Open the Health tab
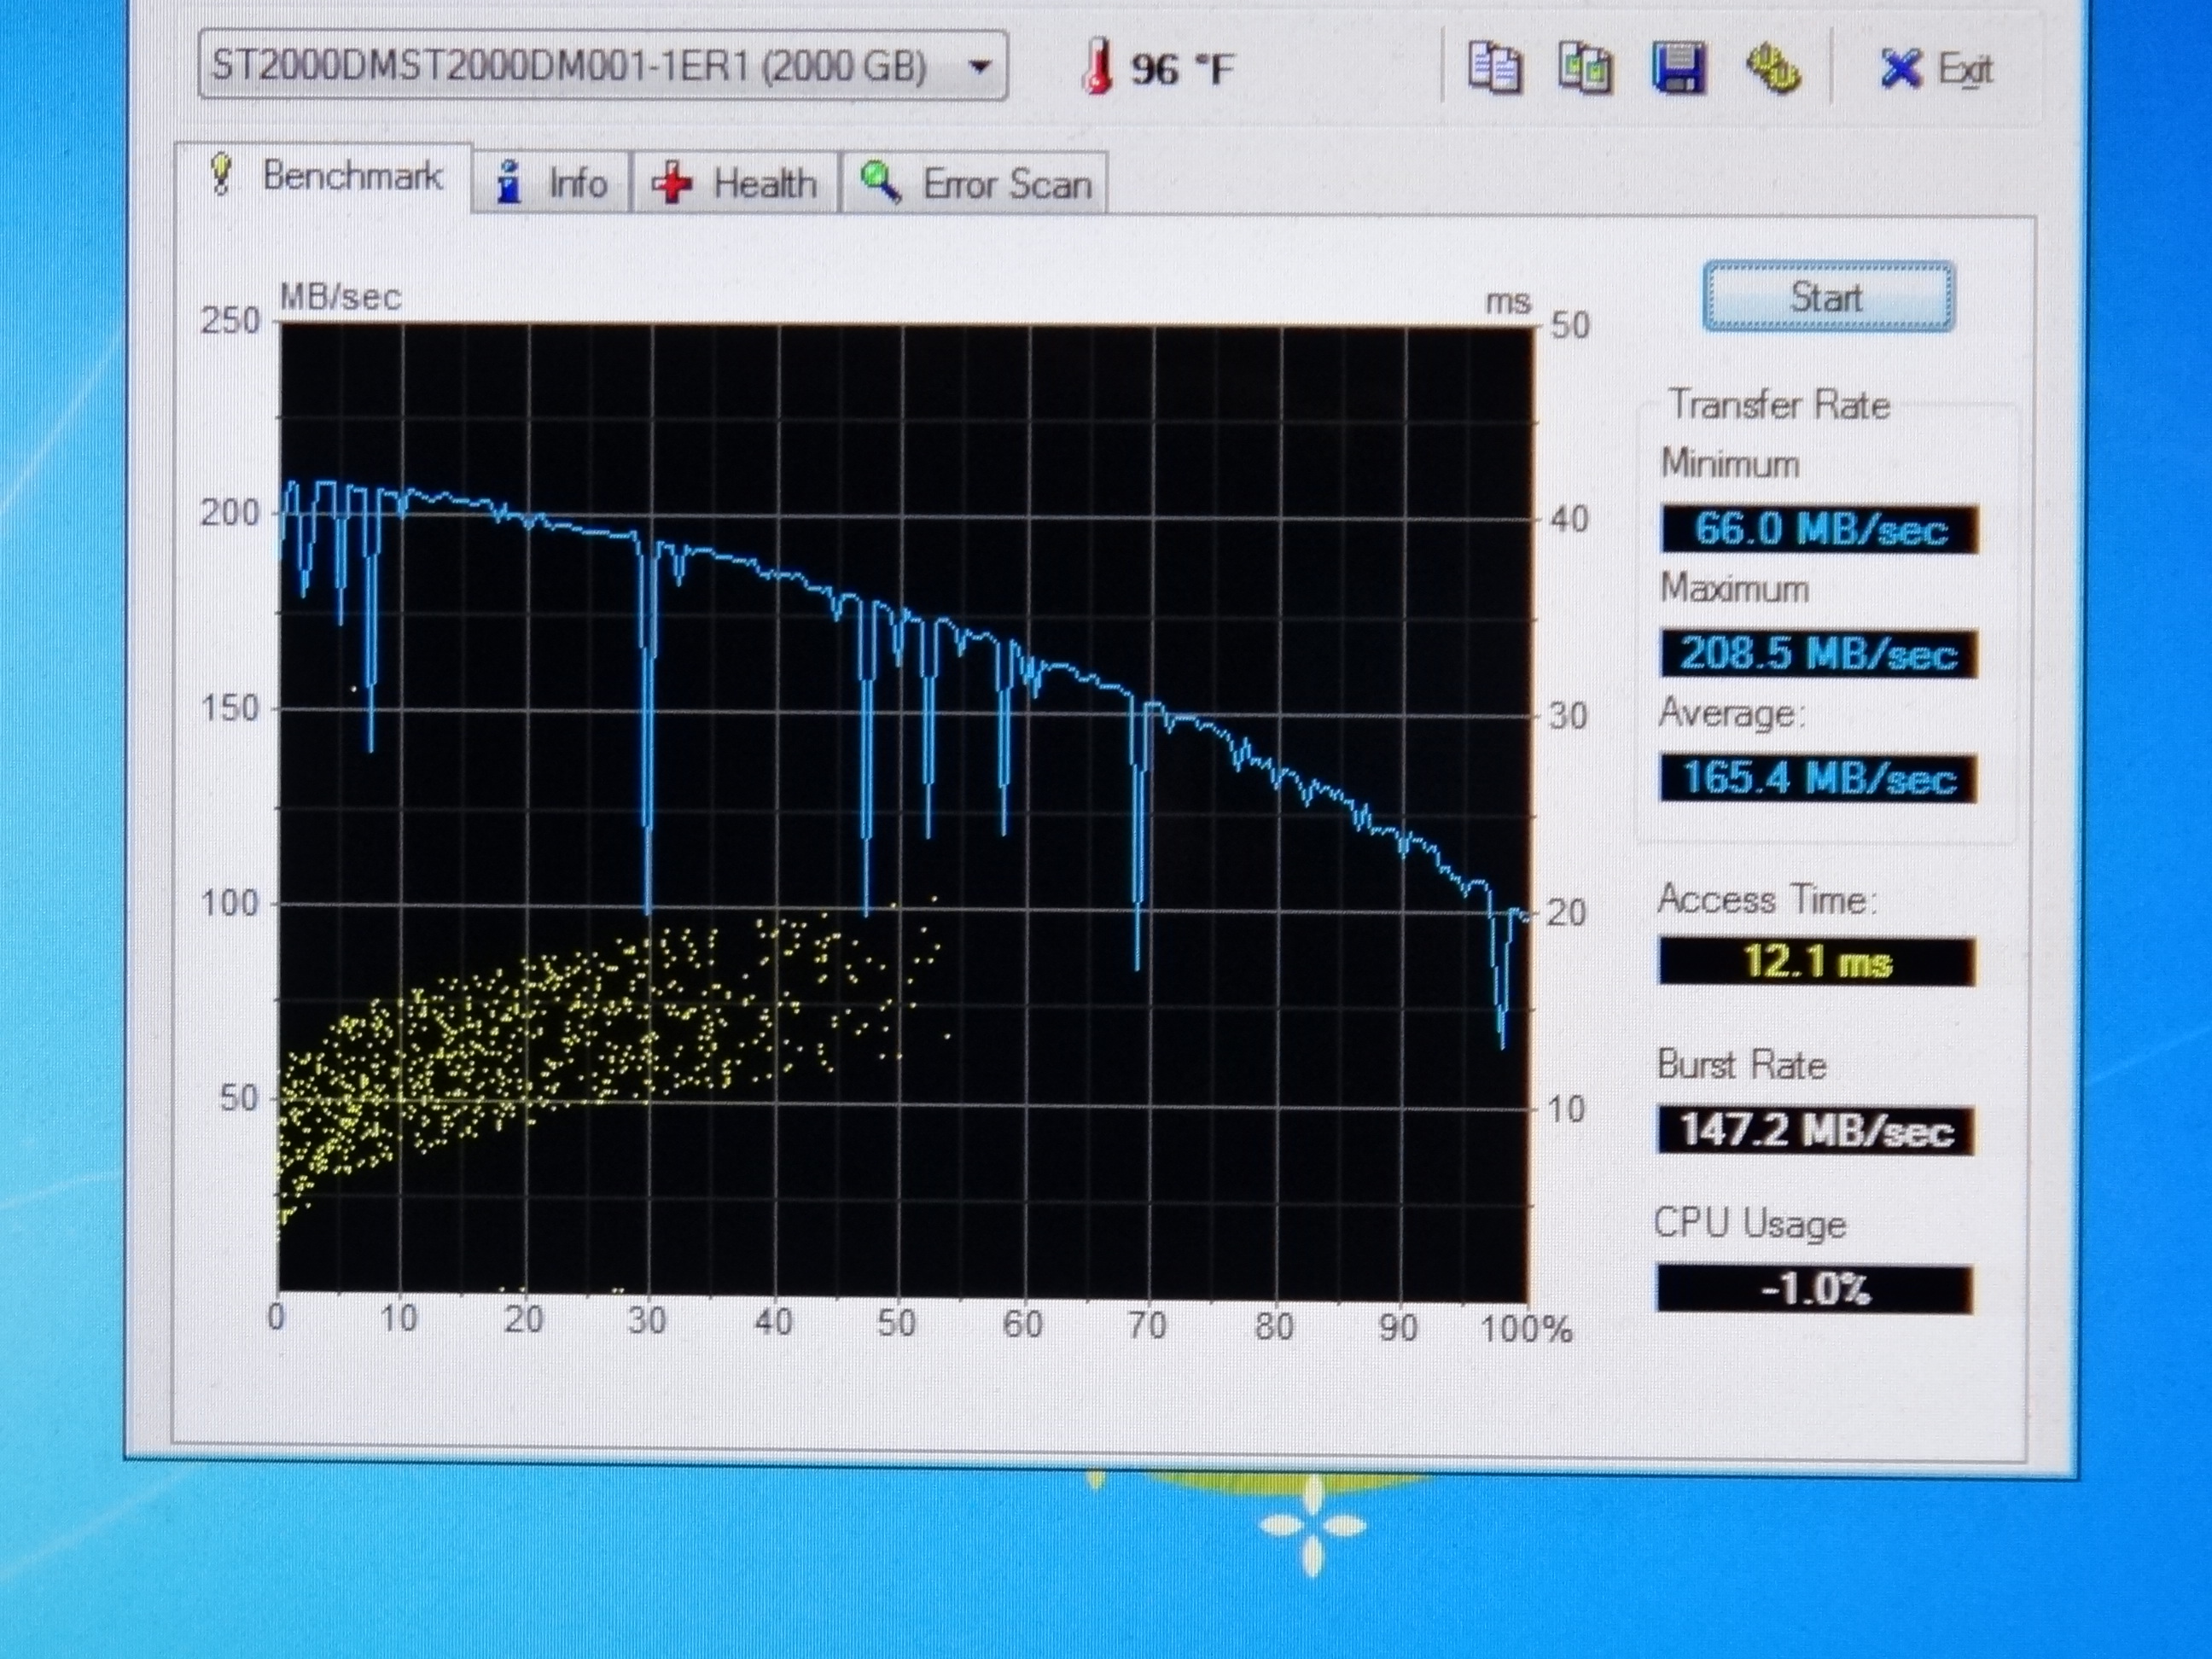2212x1659 pixels. point(735,183)
